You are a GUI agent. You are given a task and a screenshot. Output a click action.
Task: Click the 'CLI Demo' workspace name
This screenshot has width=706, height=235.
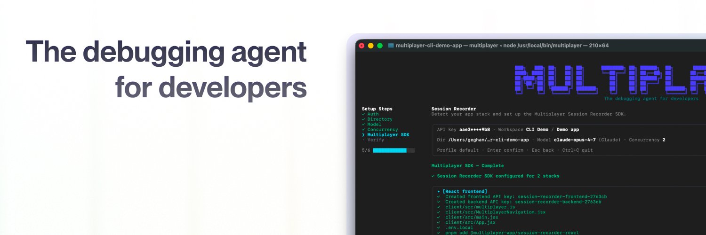537,130
